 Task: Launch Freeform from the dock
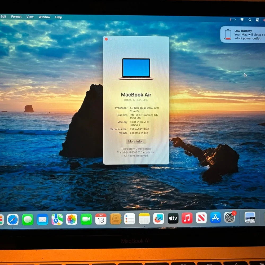click(x=158, y=218)
